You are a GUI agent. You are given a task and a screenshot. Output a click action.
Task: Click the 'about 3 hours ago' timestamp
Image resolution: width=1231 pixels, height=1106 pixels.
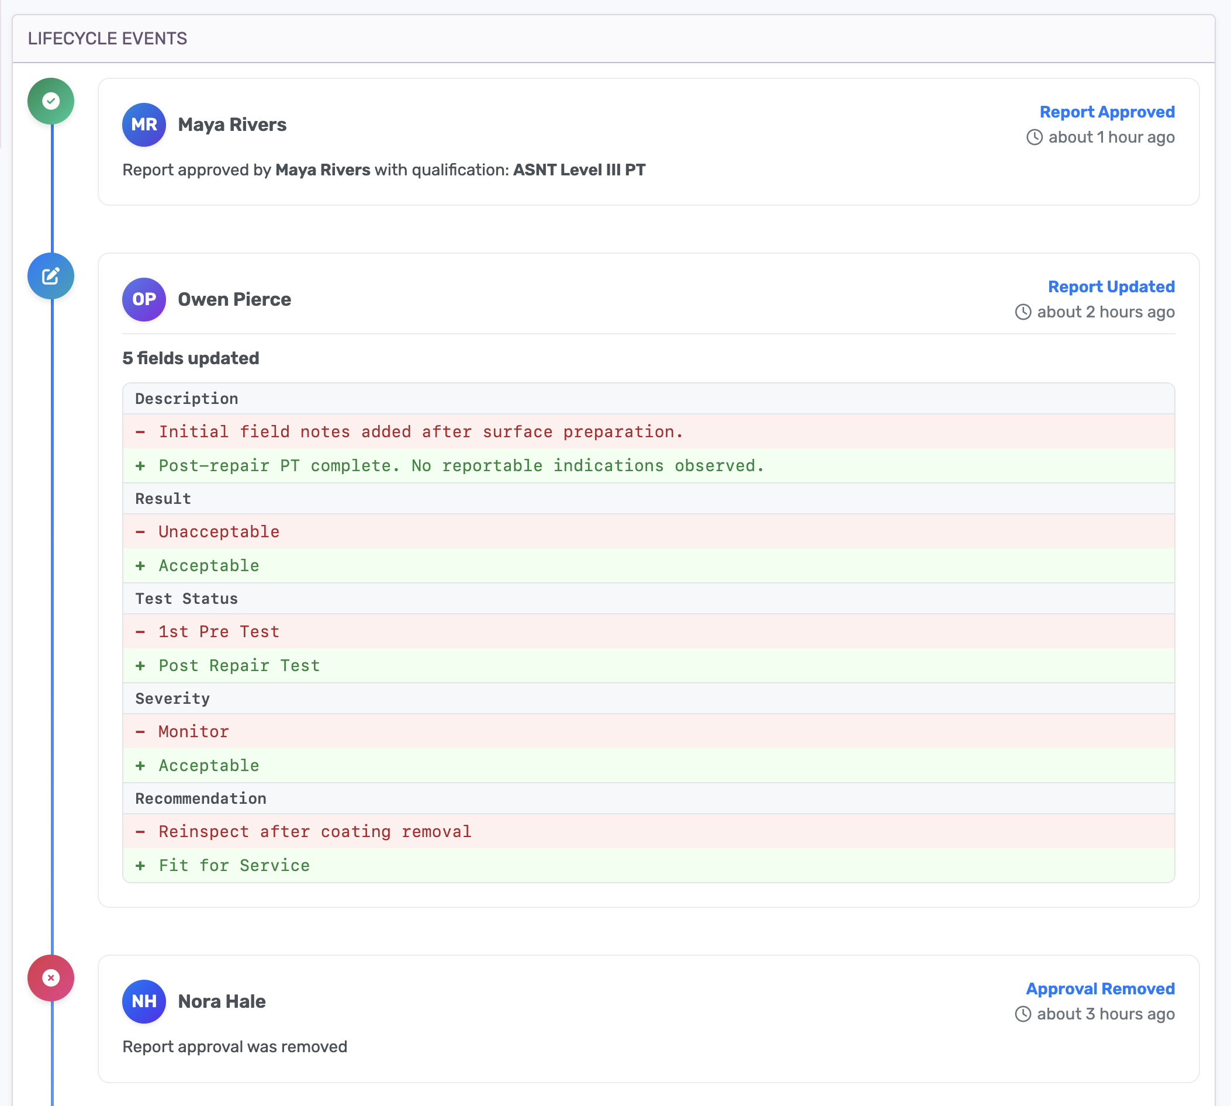coord(1106,1014)
